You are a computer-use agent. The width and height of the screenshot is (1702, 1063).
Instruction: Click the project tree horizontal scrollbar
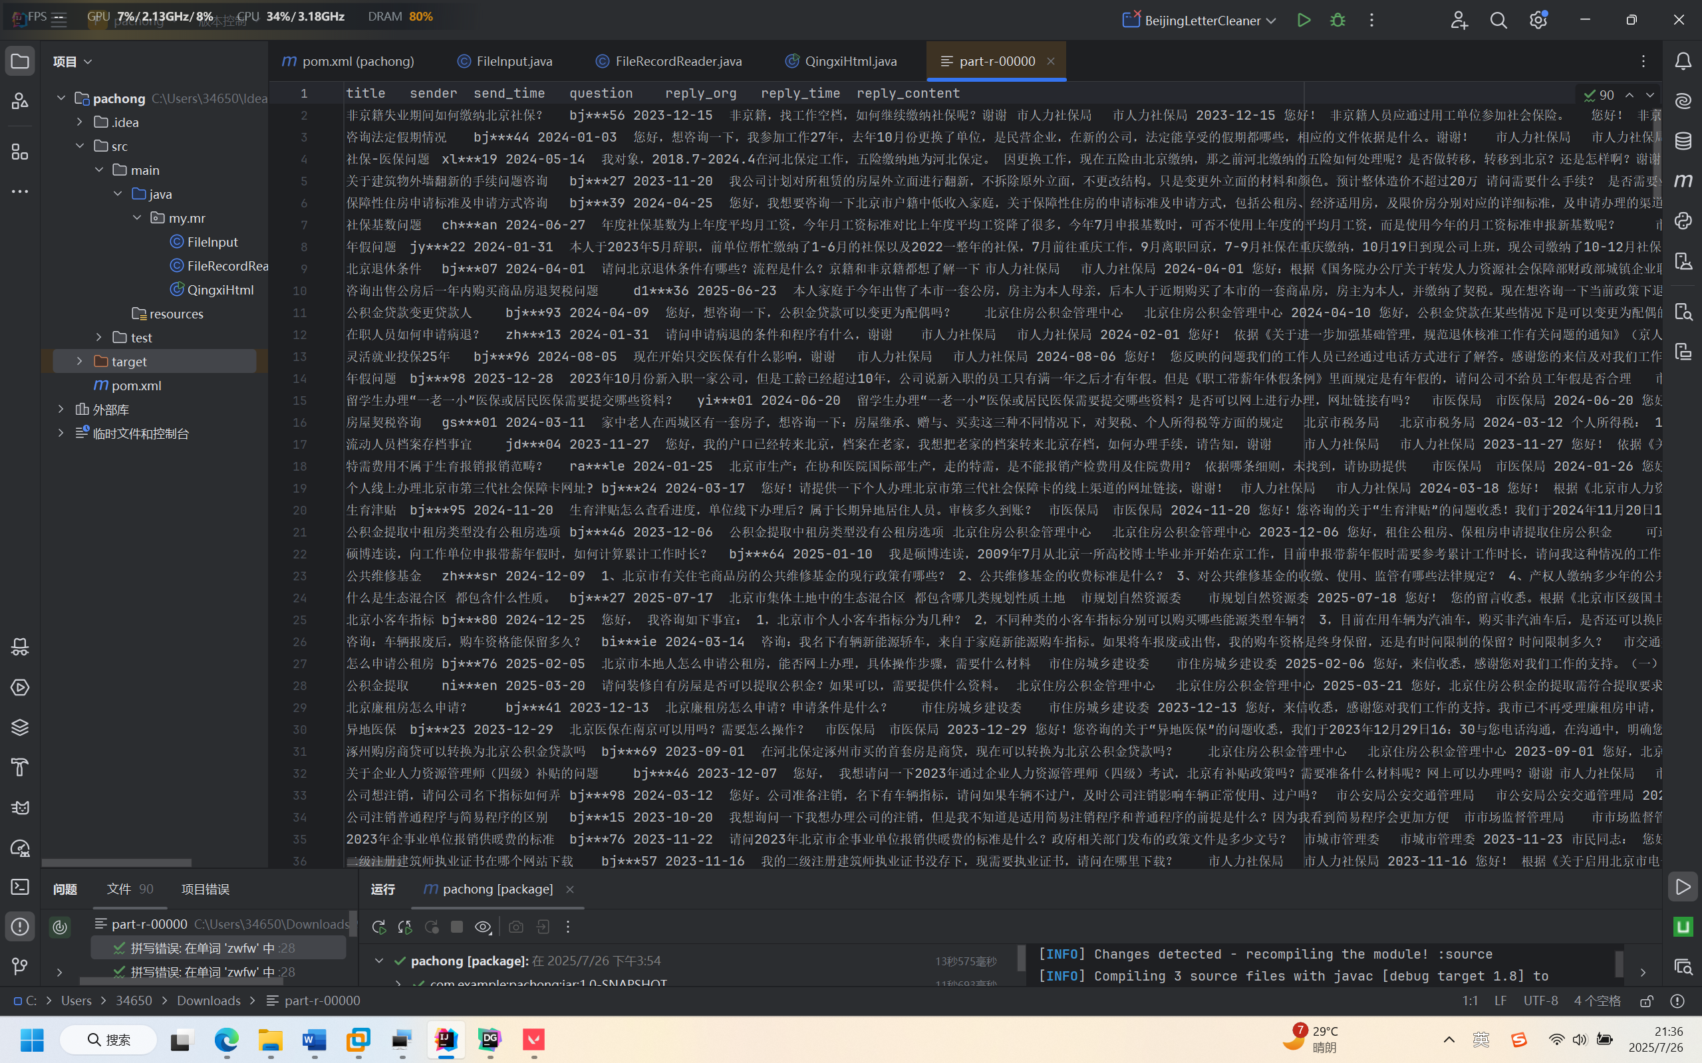pos(117,863)
